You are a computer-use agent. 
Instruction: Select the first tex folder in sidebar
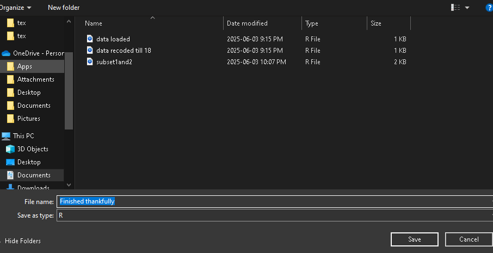point(21,23)
